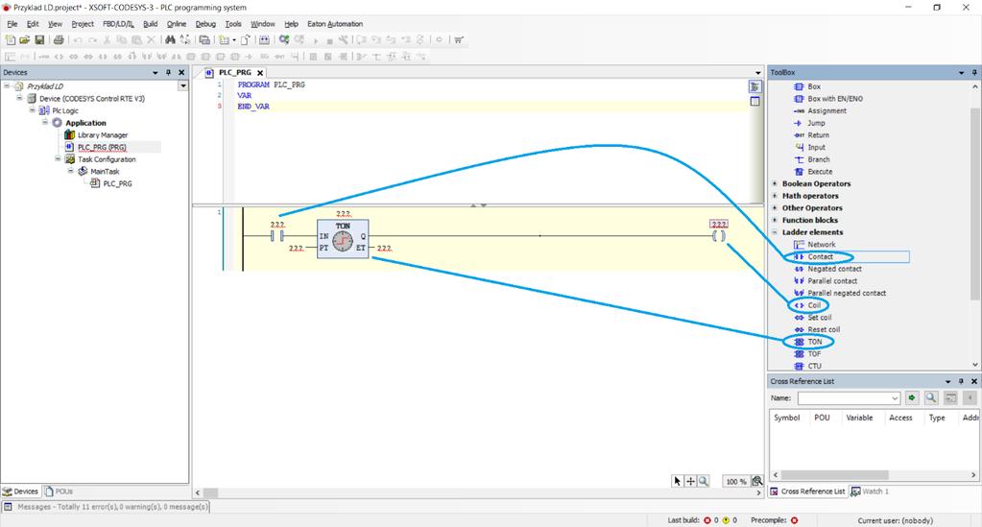The image size is (982, 527).
Task: Switch to the POUs tab
Action: (59, 491)
